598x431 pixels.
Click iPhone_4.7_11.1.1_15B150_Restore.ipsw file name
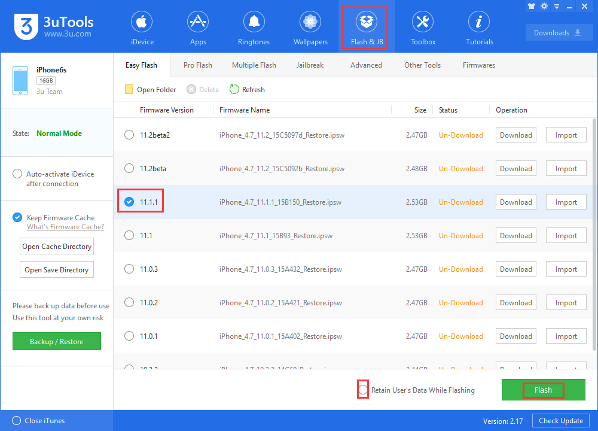[x=280, y=202]
